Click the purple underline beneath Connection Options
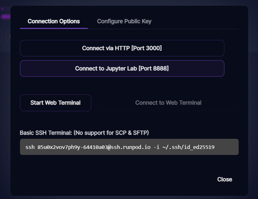The height and width of the screenshot is (199, 258). pyautogui.click(x=54, y=29)
